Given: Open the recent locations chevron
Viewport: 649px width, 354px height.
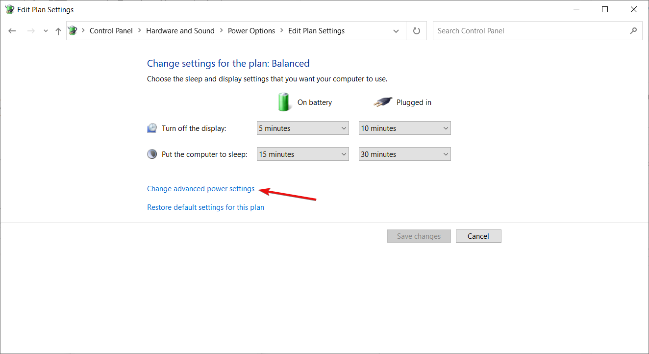Looking at the screenshot, I should tap(46, 31).
